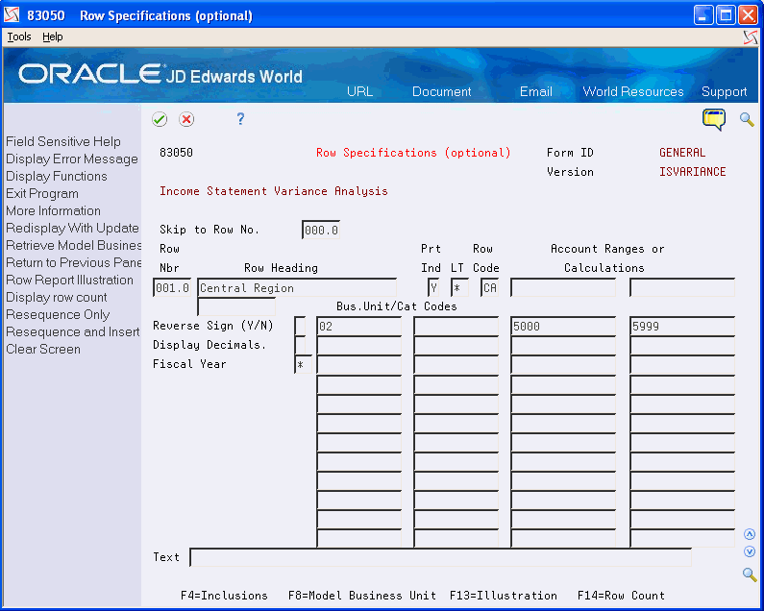Click the scroll down arrow icon

click(x=750, y=551)
